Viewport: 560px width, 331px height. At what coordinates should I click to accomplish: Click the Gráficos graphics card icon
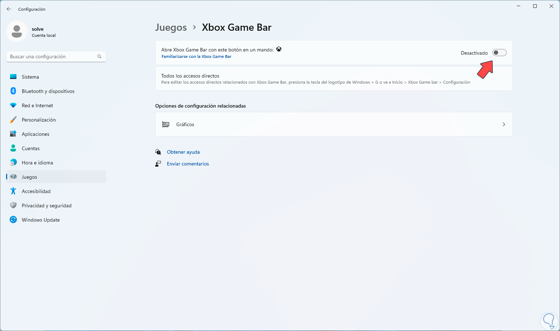[166, 124]
